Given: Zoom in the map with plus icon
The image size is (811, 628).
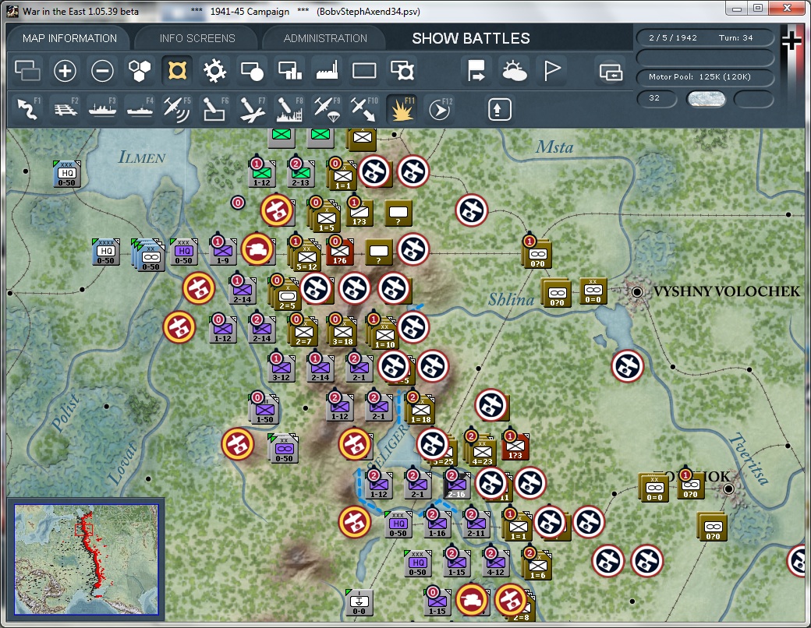Looking at the screenshot, I should click(65, 71).
